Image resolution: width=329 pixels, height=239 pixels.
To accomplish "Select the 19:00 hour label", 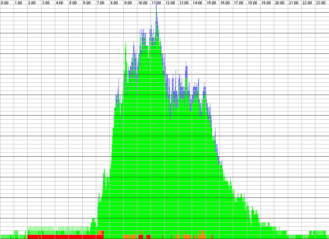I will pyautogui.click(x=266, y=3).
